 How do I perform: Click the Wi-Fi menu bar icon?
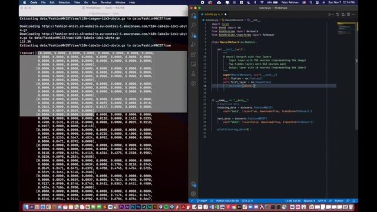pyautogui.click(x=262, y=2)
